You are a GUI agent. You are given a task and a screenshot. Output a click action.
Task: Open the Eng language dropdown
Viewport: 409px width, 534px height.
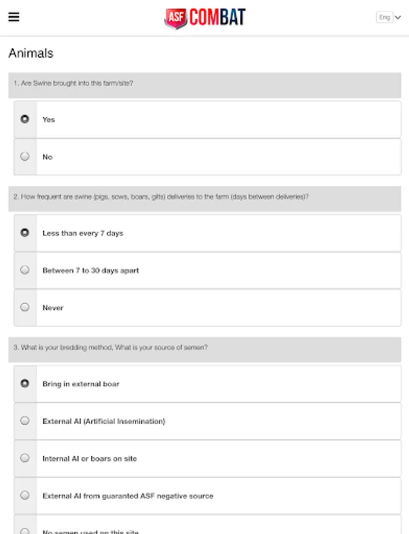coord(388,18)
